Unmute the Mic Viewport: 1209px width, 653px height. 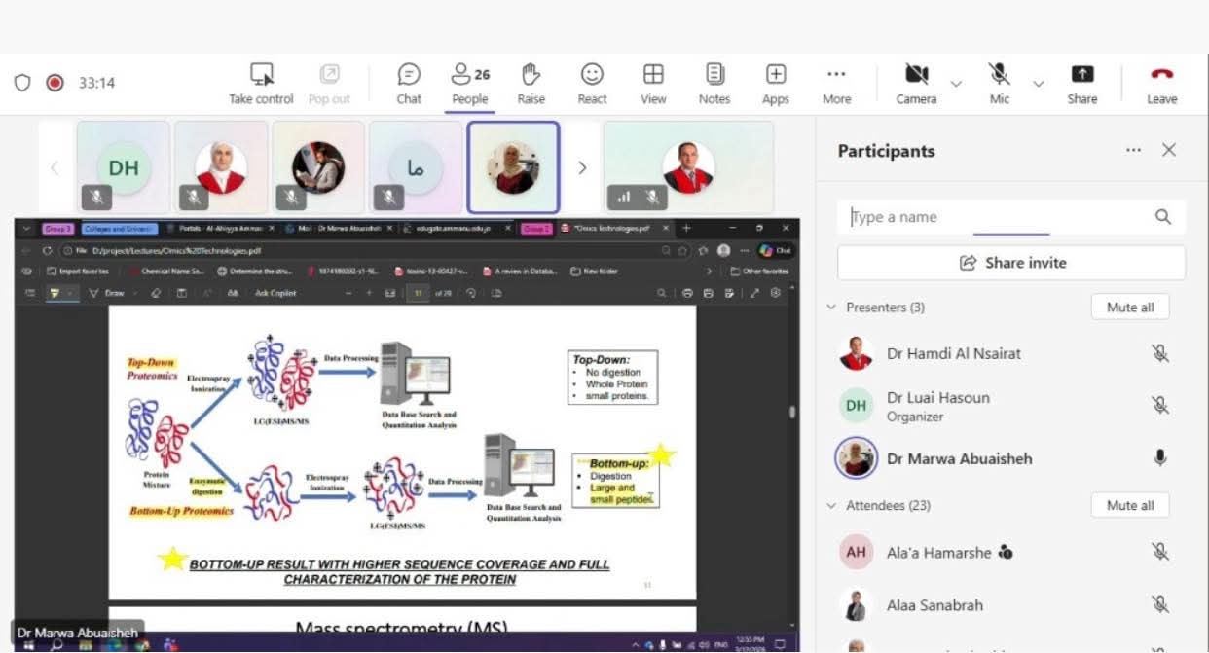pyautogui.click(x=999, y=76)
